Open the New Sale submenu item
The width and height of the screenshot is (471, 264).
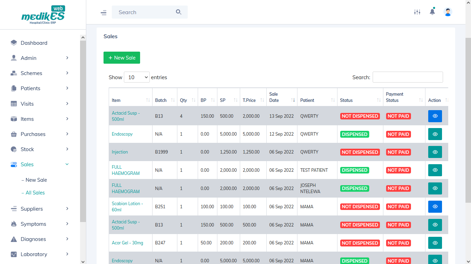[34, 180]
